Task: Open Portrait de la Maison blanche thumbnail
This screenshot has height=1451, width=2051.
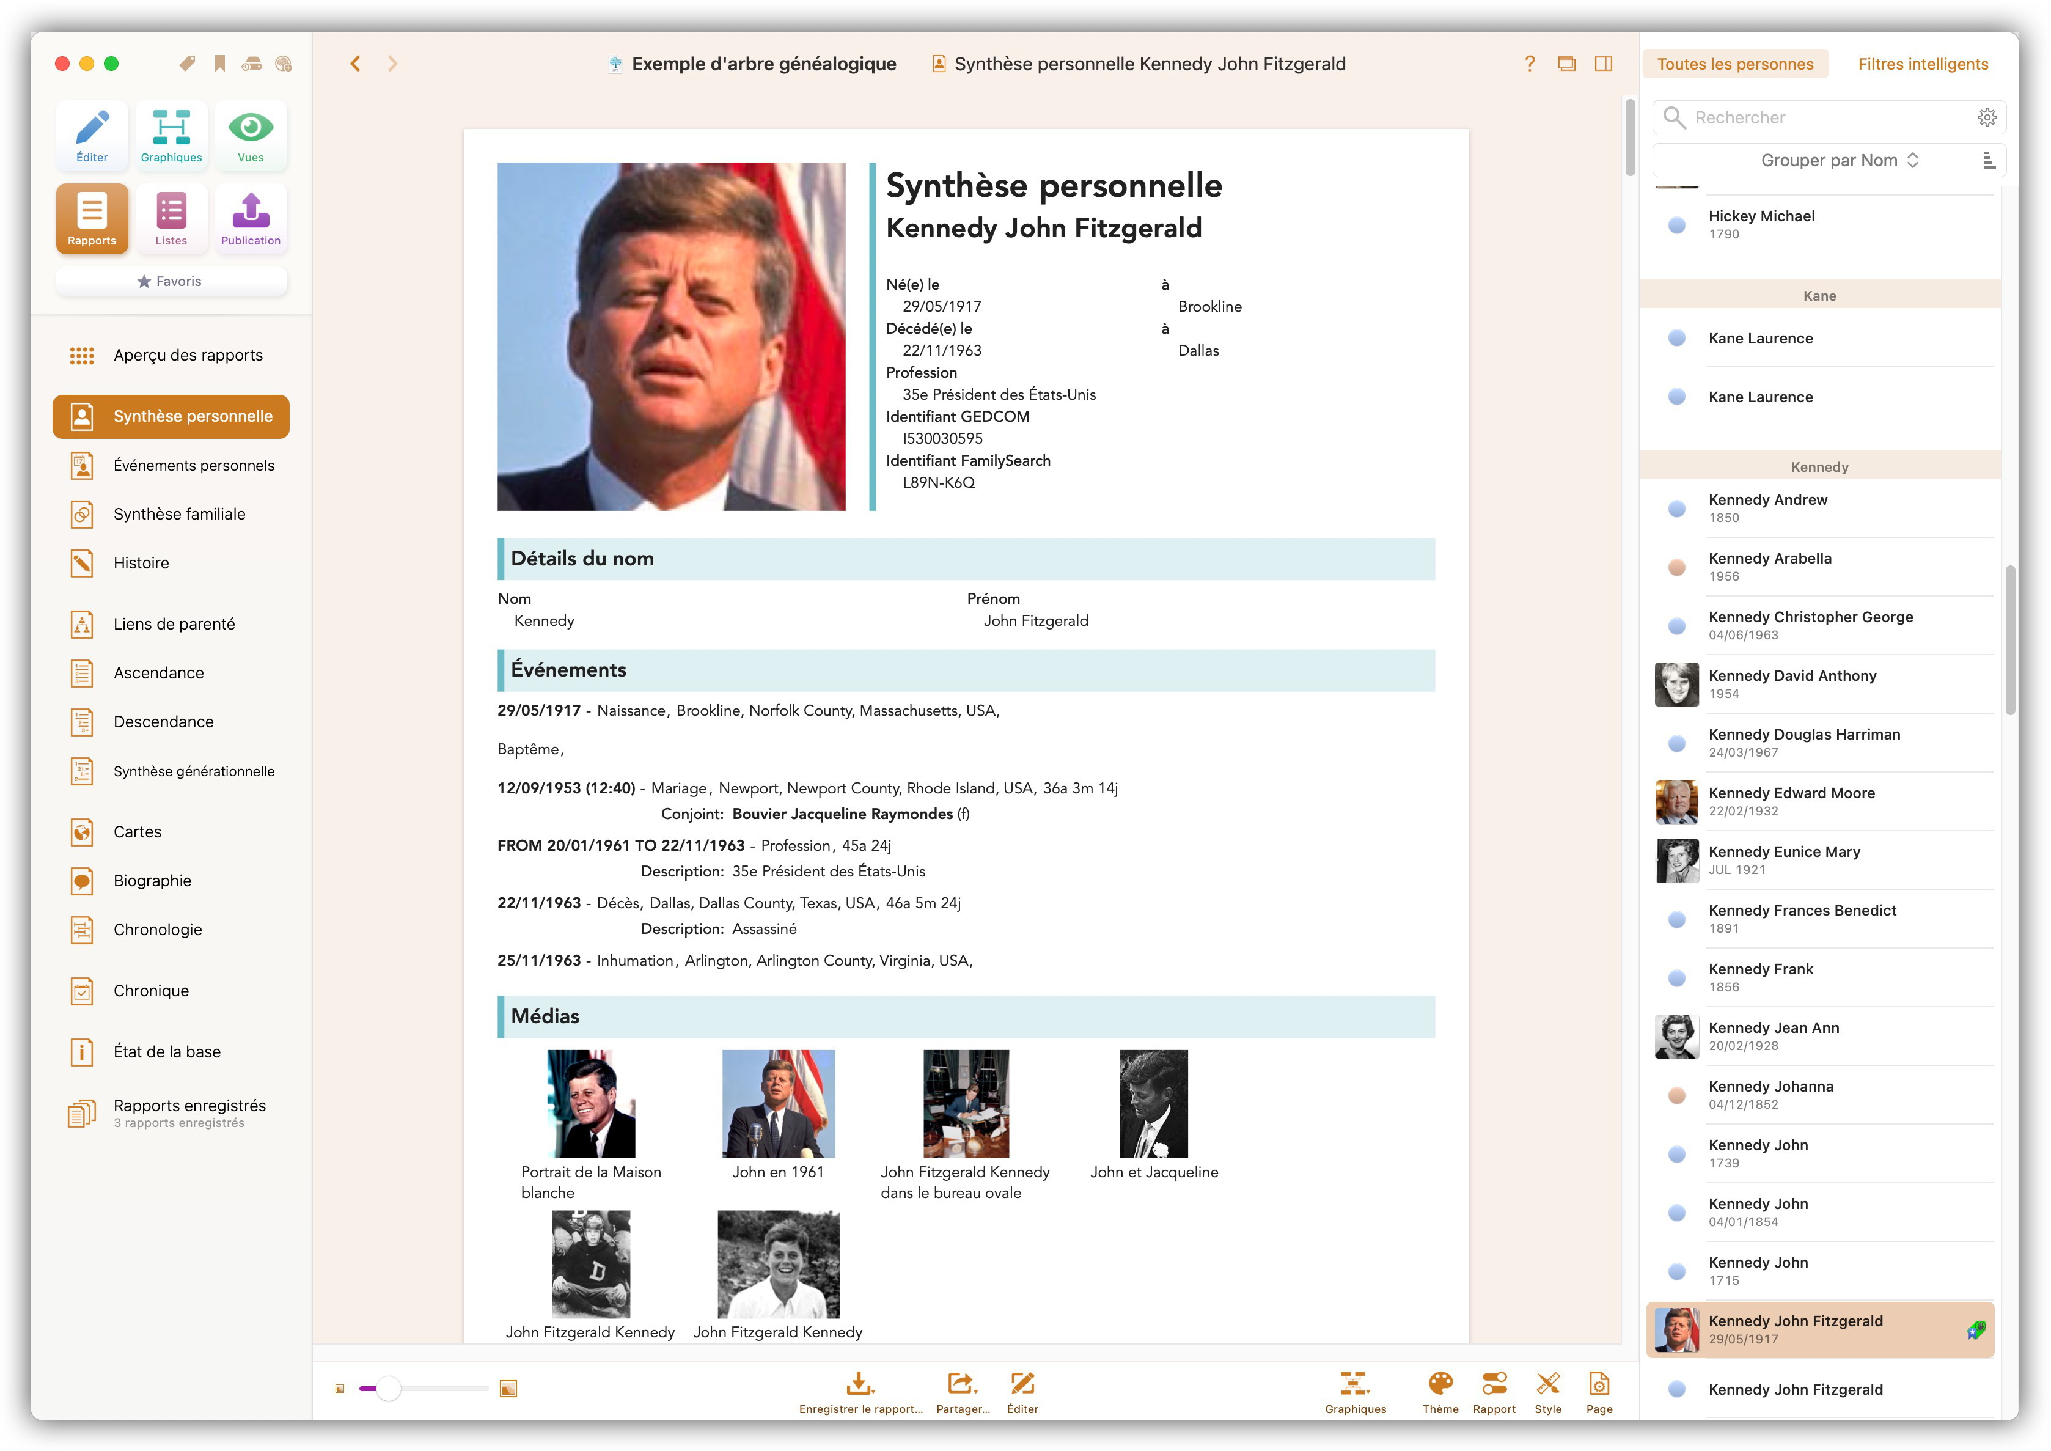Action: click(592, 1103)
